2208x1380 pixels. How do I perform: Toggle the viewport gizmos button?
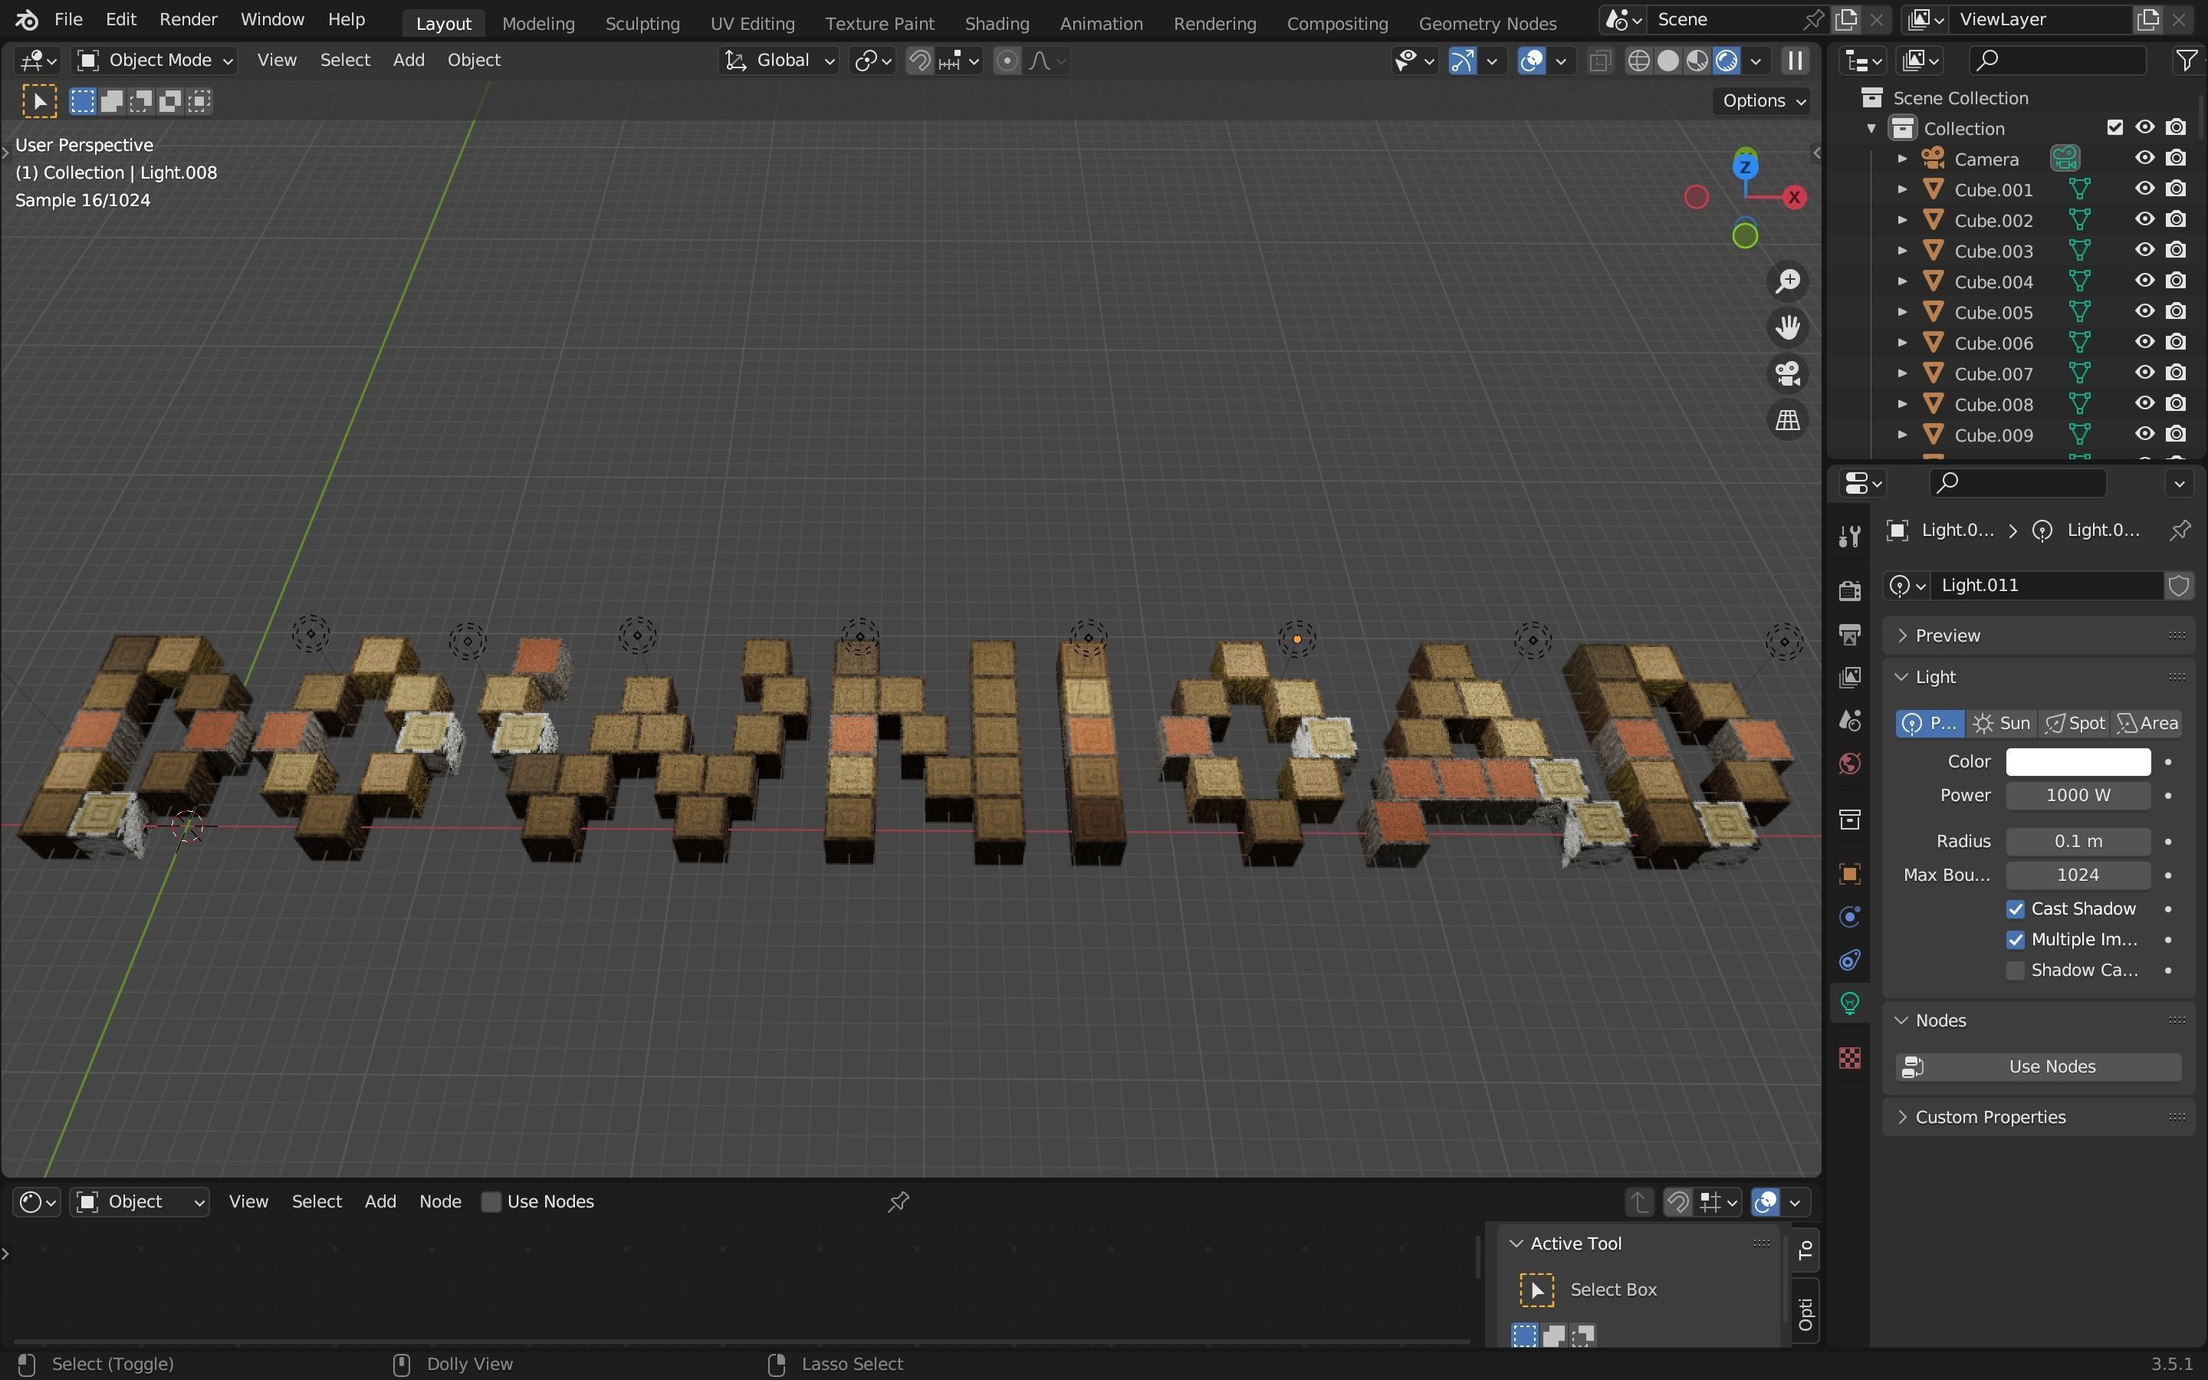(x=1463, y=61)
